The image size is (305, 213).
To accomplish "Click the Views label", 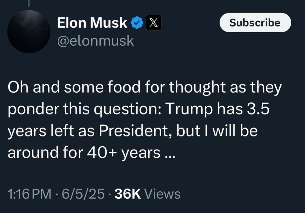I will pyautogui.click(x=162, y=194).
